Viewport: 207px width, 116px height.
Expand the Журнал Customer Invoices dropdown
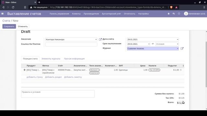pos(178,49)
